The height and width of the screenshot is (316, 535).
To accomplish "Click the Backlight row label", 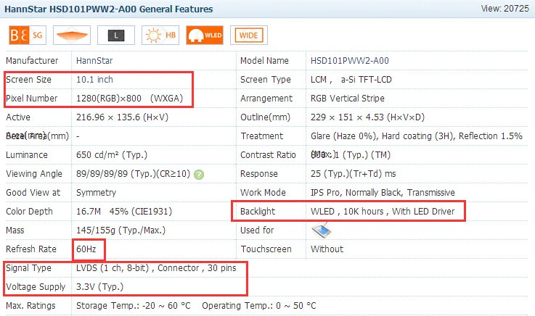I will (x=258, y=212).
